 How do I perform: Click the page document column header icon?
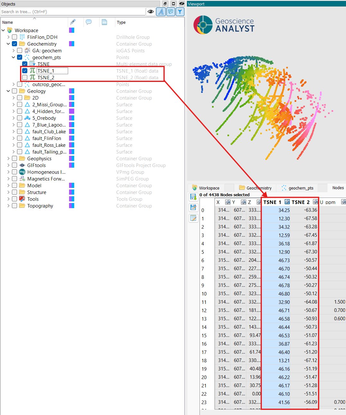(x=104, y=22)
